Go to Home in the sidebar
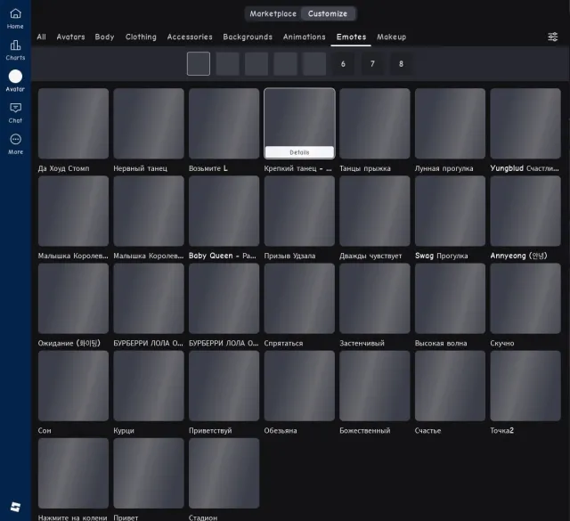The image size is (570, 521). coord(15,19)
